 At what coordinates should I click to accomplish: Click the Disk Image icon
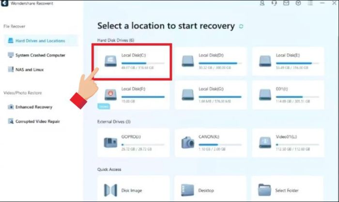pos(110,190)
